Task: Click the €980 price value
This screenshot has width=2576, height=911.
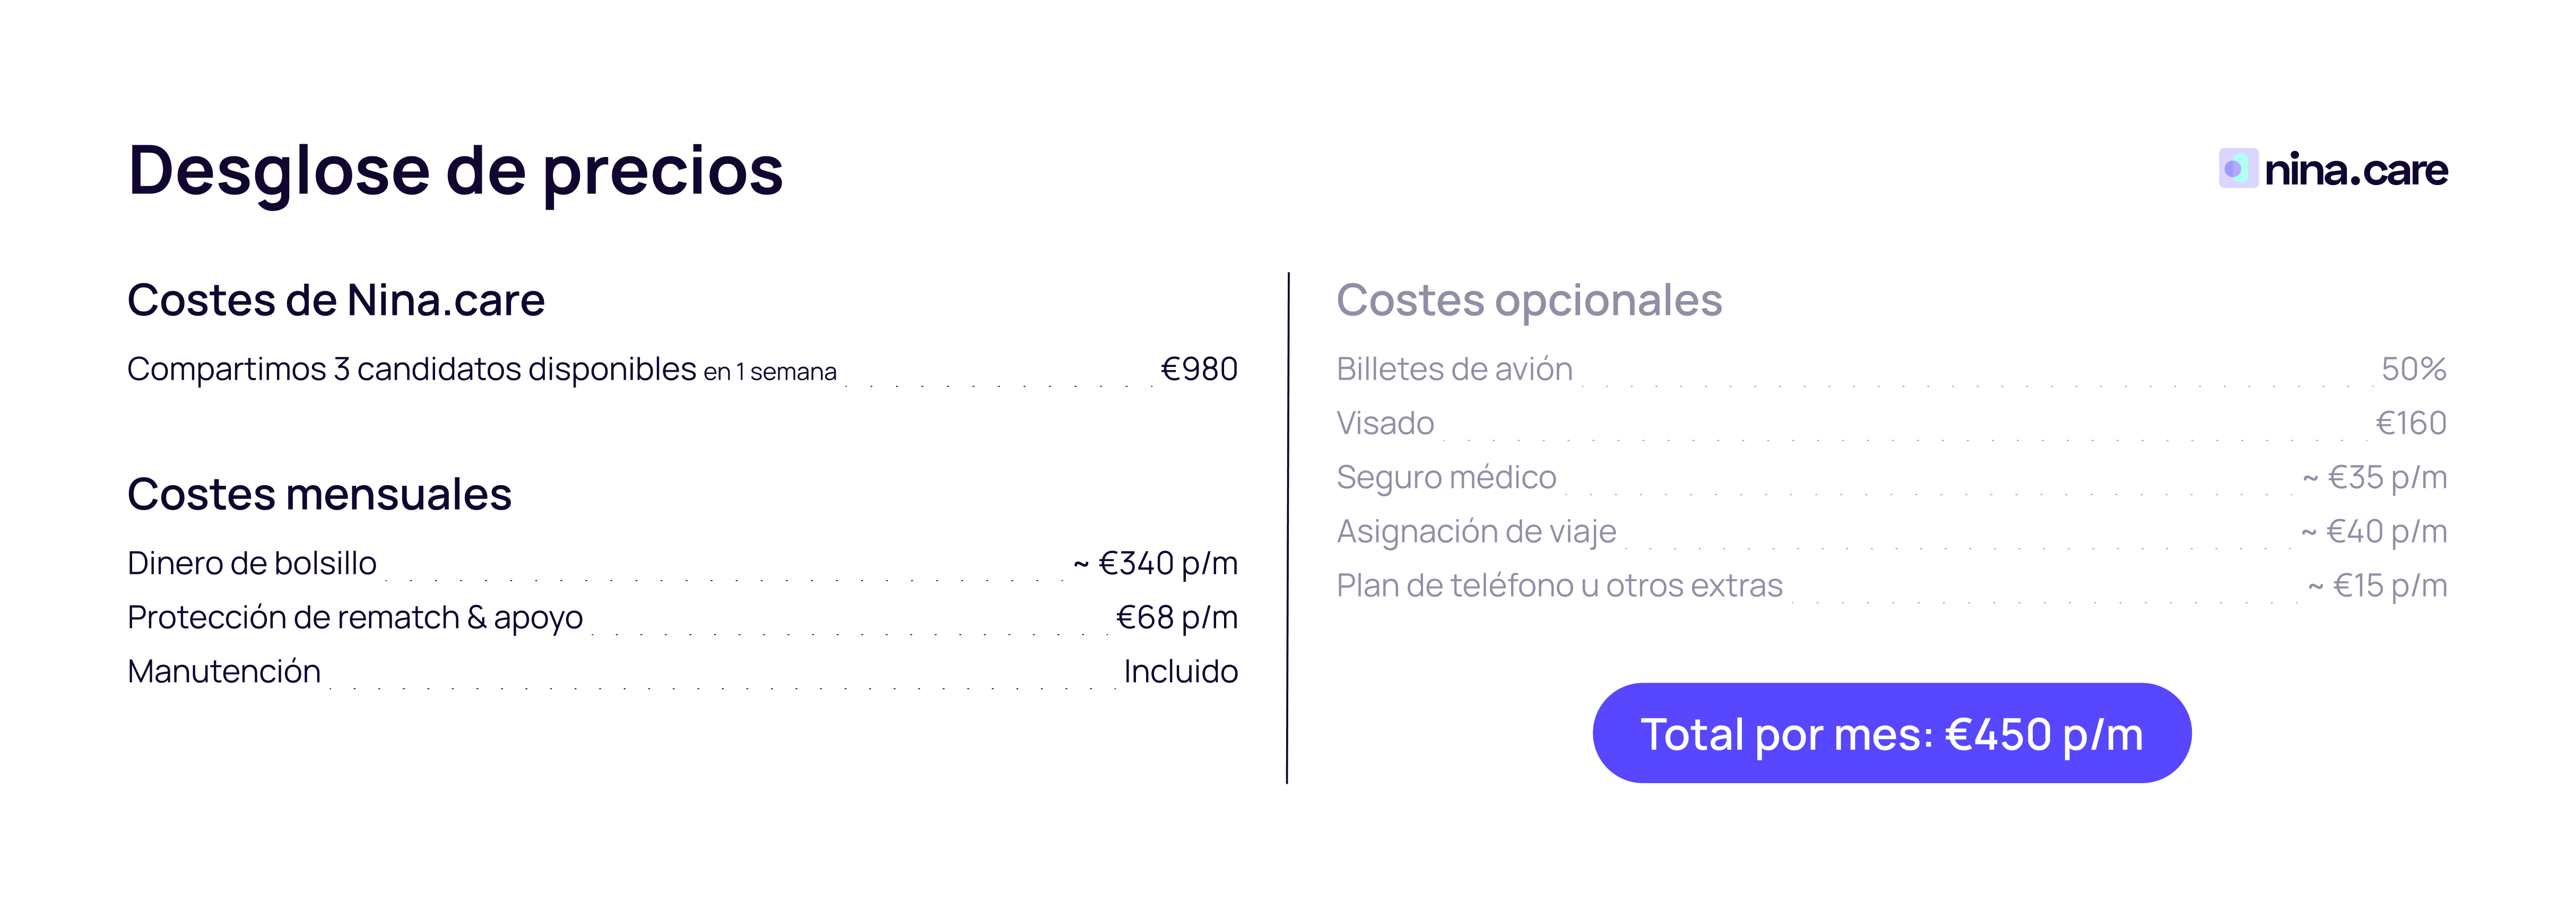Action: click(x=1198, y=370)
